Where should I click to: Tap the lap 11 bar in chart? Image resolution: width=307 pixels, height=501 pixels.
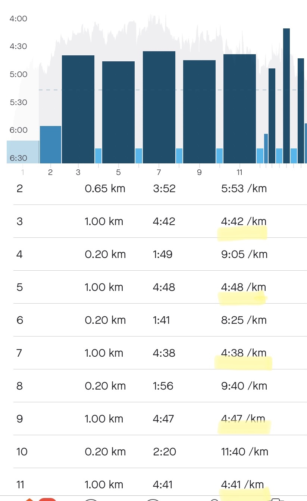click(x=239, y=108)
